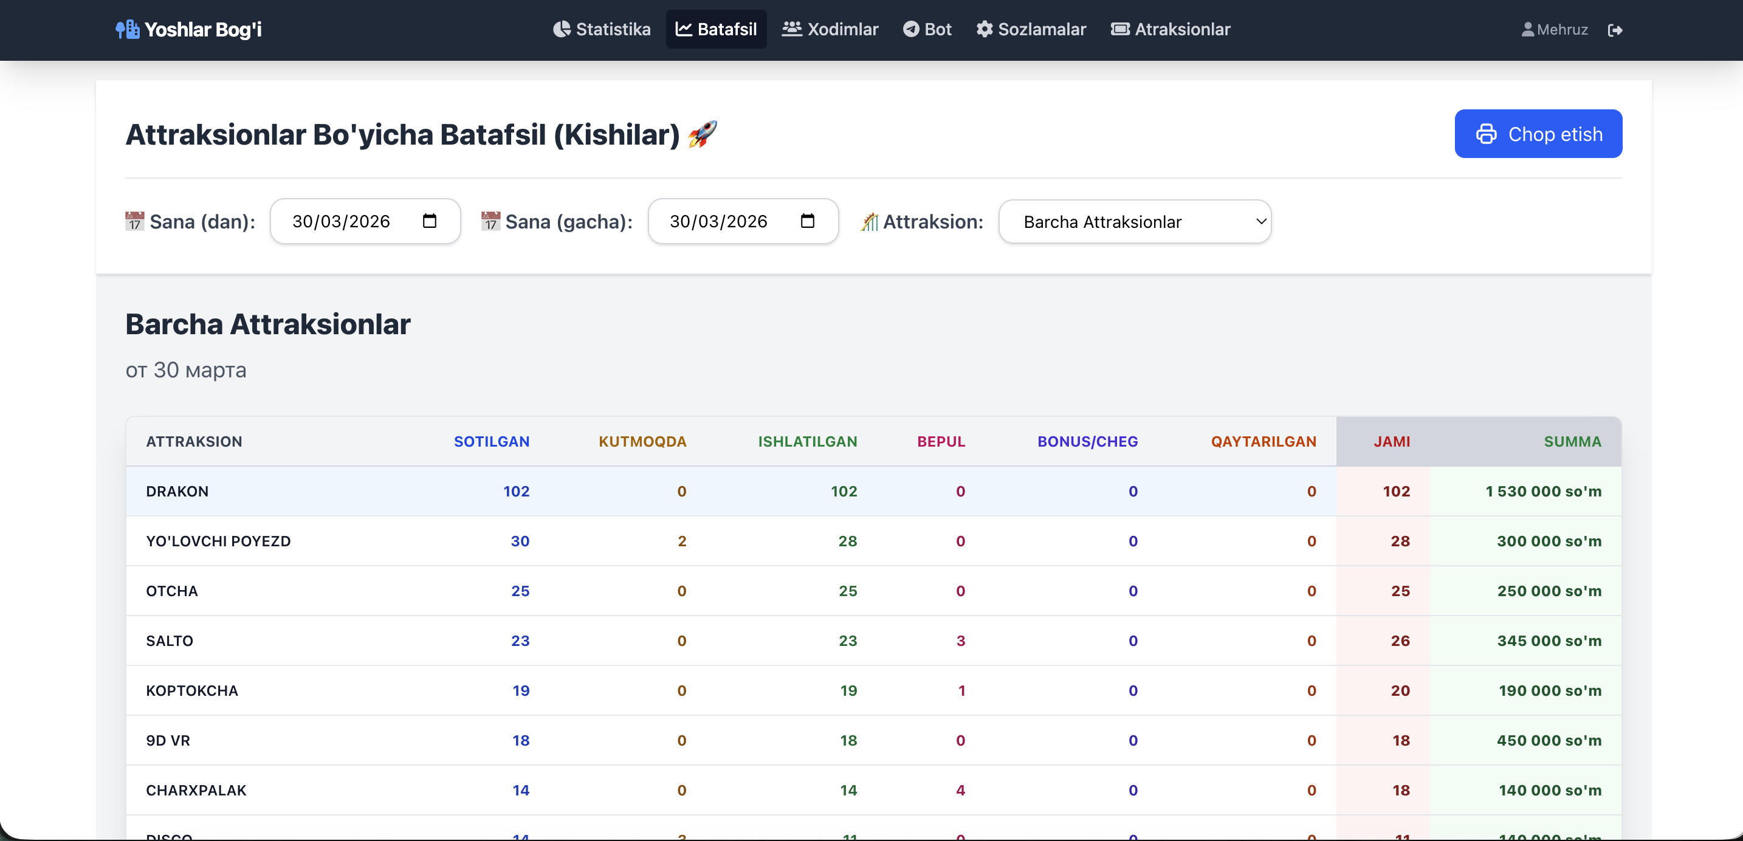Open the Sana (dan) calendar picker
Screen dimensions: 1743x841
tap(429, 221)
